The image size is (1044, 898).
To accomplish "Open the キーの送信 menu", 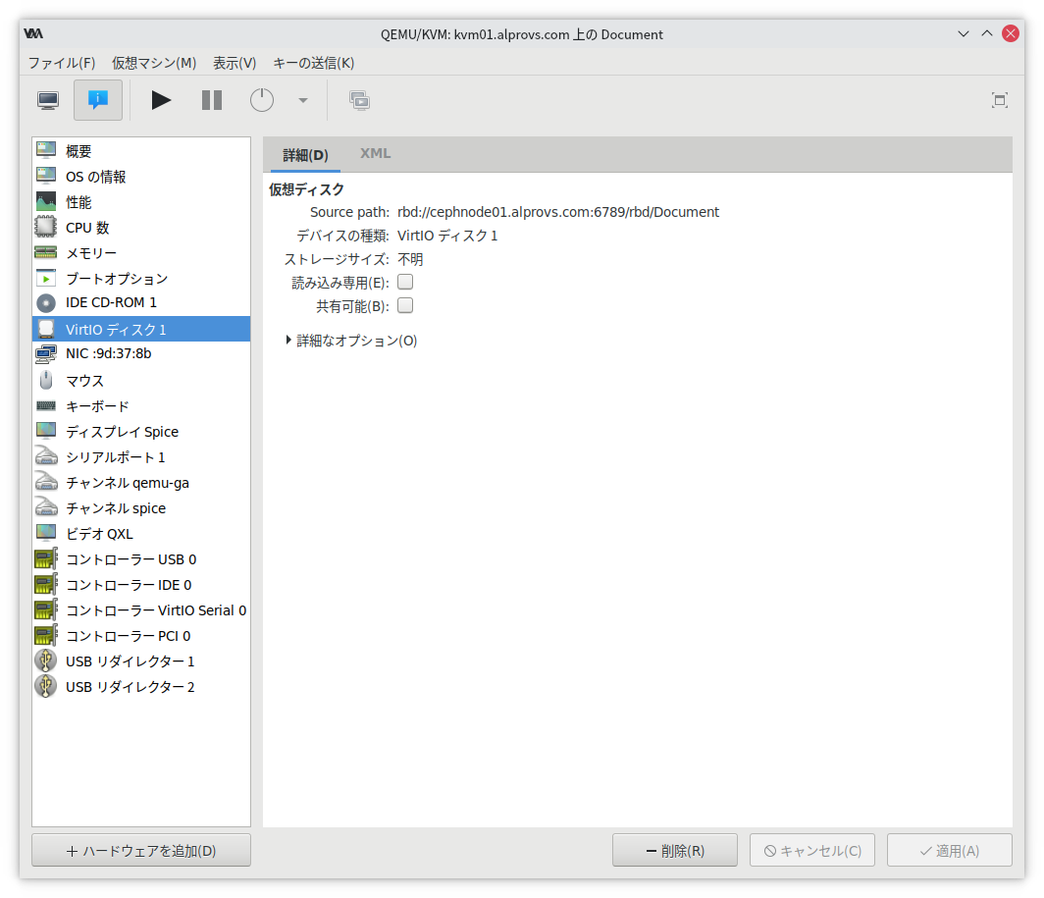I will (x=313, y=63).
